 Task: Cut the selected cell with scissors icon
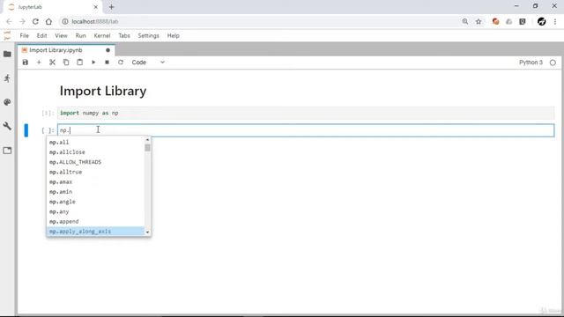click(x=53, y=63)
